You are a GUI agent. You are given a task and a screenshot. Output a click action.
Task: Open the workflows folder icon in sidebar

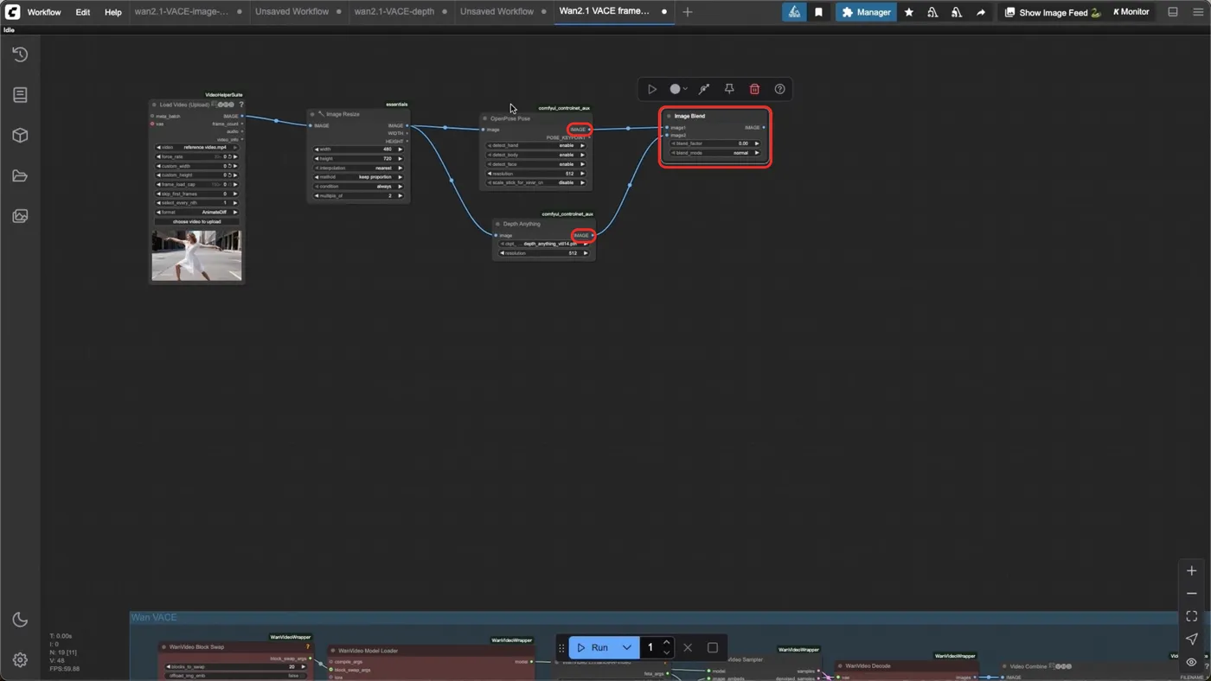[x=20, y=176]
